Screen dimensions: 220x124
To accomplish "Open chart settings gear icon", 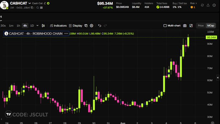I will point(91,26).
